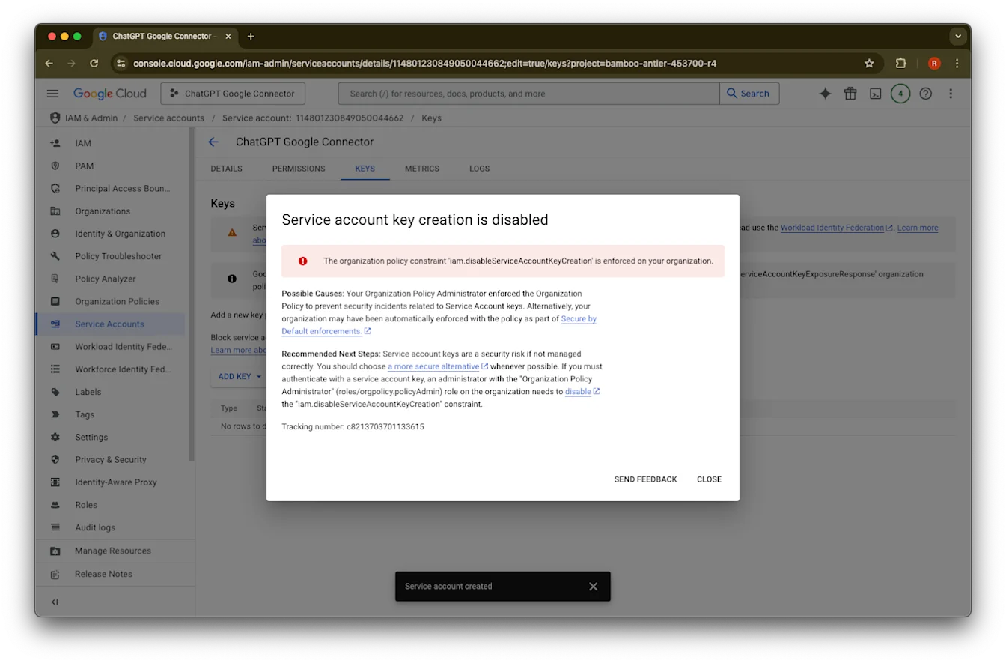The width and height of the screenshot is (1006, 663).
Task: Open the help question mark icon
Action: pyautogui.click(x=926, y=94)
